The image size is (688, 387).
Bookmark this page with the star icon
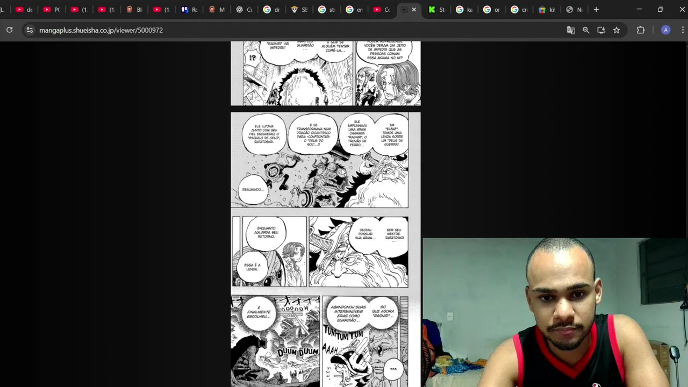click(x=617, y=30)
